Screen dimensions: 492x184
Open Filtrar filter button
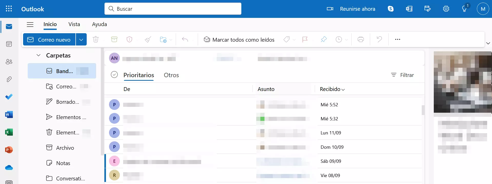click(x=402, y=75)
